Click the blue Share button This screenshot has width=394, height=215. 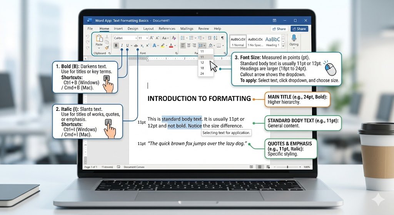[299, 28]
